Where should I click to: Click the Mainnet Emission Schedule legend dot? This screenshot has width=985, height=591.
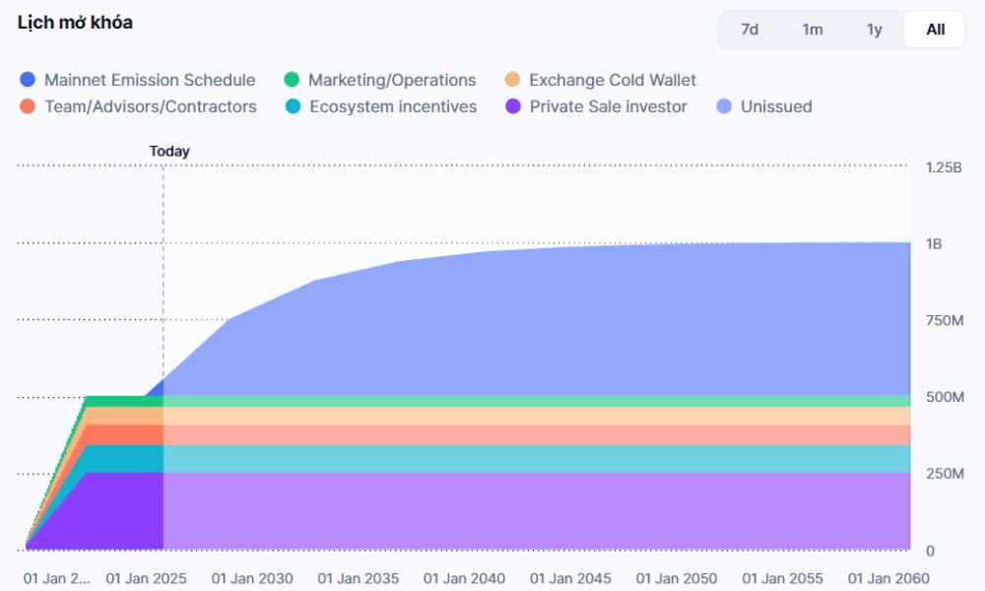pyautogui.click(x=27, y=80)
